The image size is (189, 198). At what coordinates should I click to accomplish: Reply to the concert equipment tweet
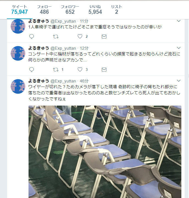point(32,69)
